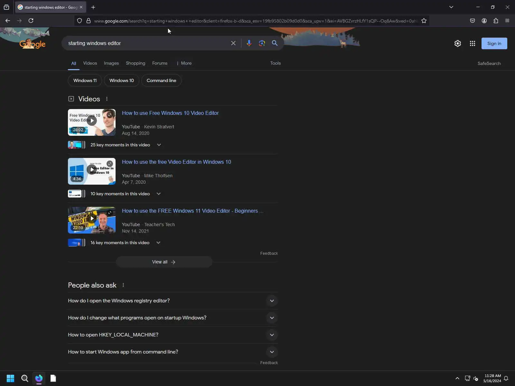This screenshot has width=515, height=386.
Task: Open Videos section options menu
Action: pos(107,99)
